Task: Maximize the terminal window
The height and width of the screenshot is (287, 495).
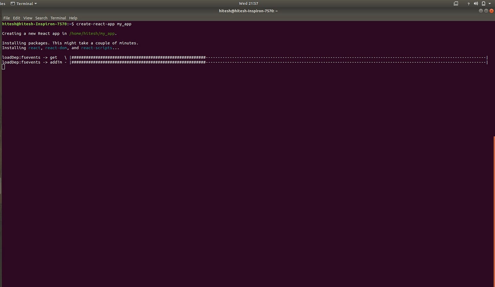Action: [x=486, y=11]
